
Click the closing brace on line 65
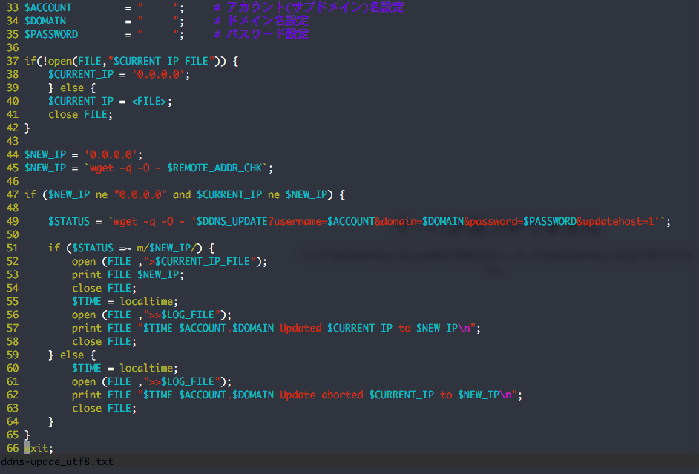(26, 435)
